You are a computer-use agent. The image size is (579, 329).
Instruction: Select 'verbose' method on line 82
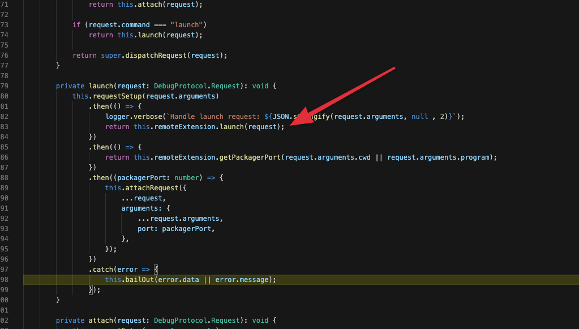(148, 117)
